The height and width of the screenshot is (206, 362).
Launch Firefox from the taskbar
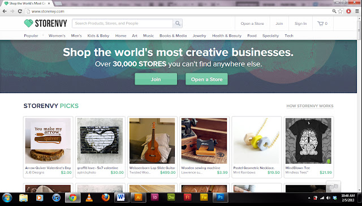point(106,198)
